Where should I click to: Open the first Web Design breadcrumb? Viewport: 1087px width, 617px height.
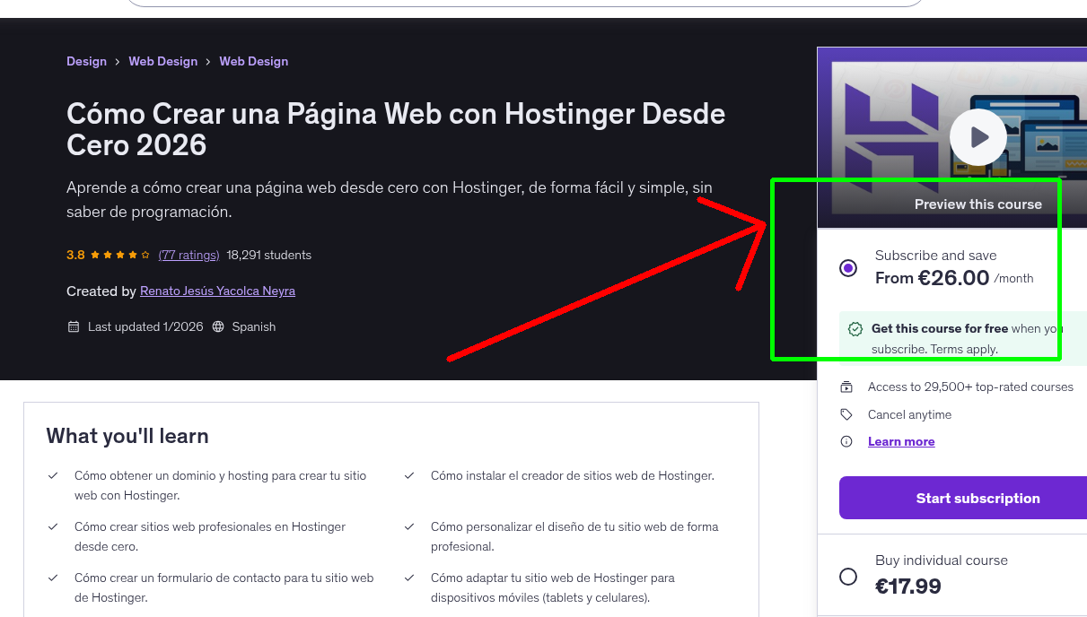point(162,61)
